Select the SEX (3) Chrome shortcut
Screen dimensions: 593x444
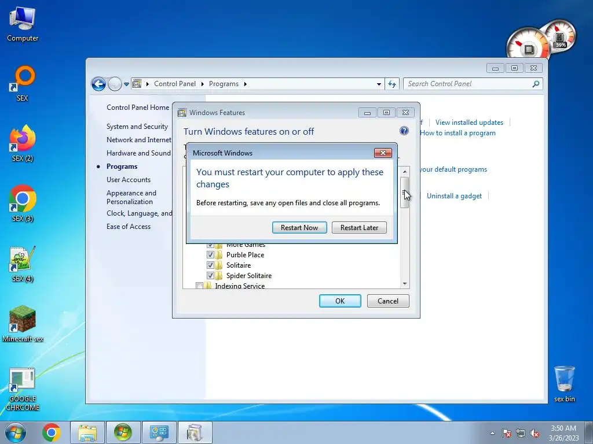tap(23, 203)
